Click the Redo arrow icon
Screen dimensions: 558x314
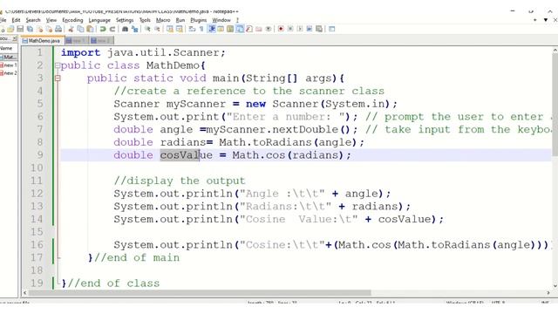coord(112,29)
